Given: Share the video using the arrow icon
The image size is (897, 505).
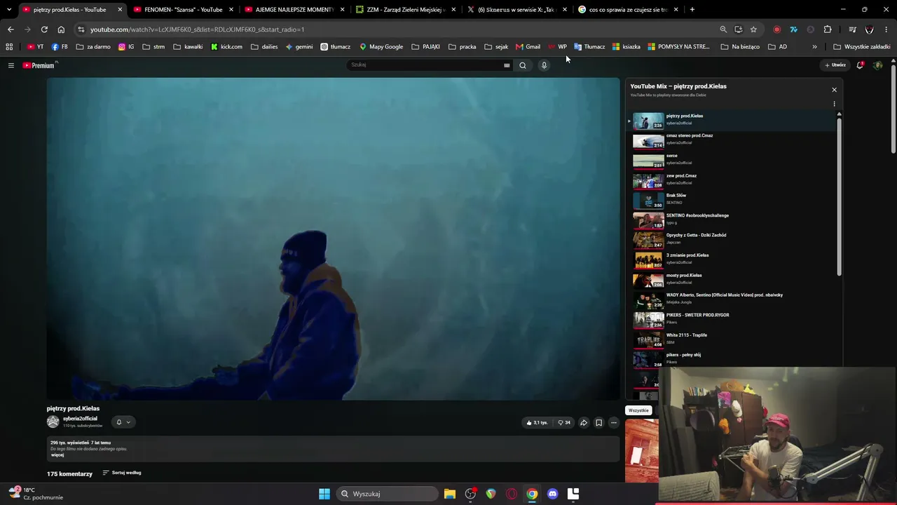Looking at the screenshot, I should [583, 422].
